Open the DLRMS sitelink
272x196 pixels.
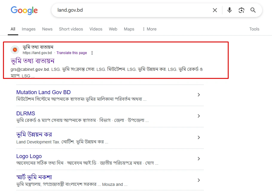coord(26,114)
